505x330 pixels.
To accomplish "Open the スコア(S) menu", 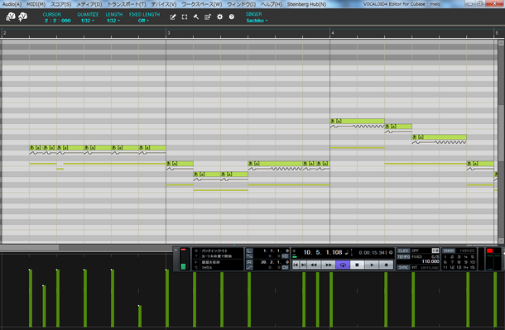I will 60,4.
